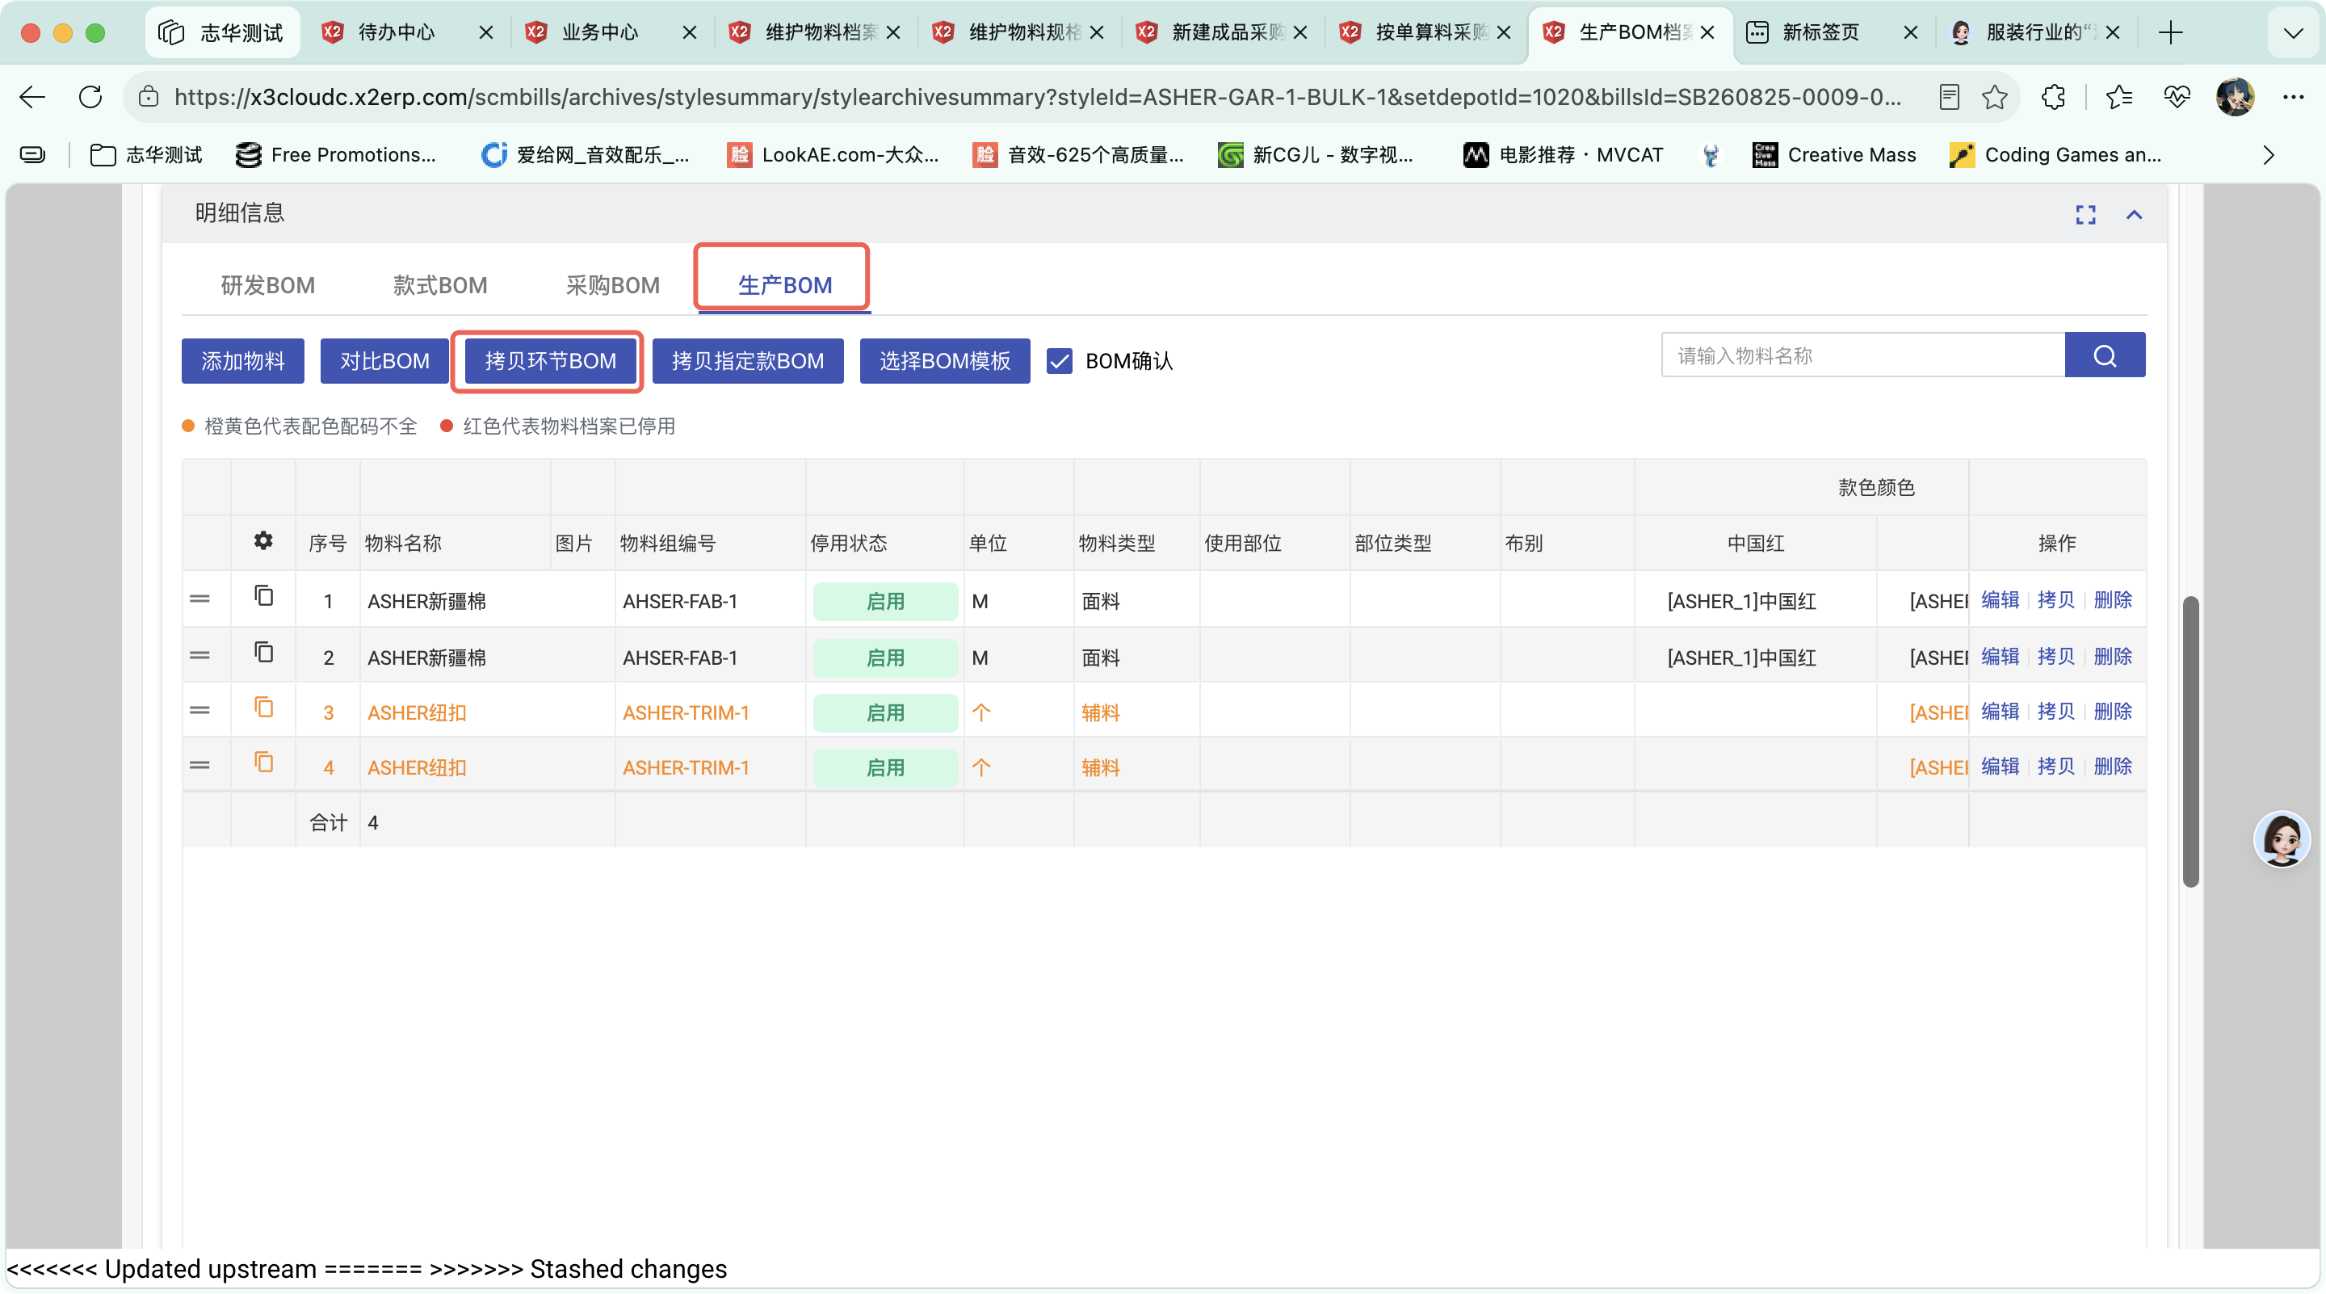Click the material search magnifier button

tap(2104, 355)
